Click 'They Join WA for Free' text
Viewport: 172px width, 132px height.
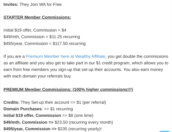[x=41, y=5]
